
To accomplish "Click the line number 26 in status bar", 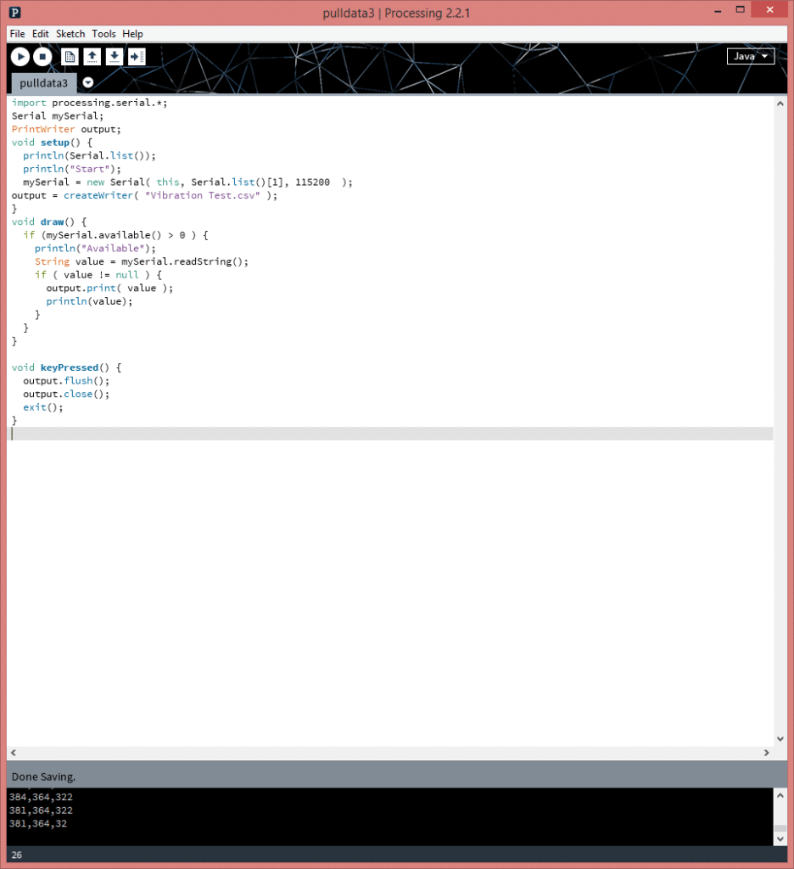I will pos(17,855).
